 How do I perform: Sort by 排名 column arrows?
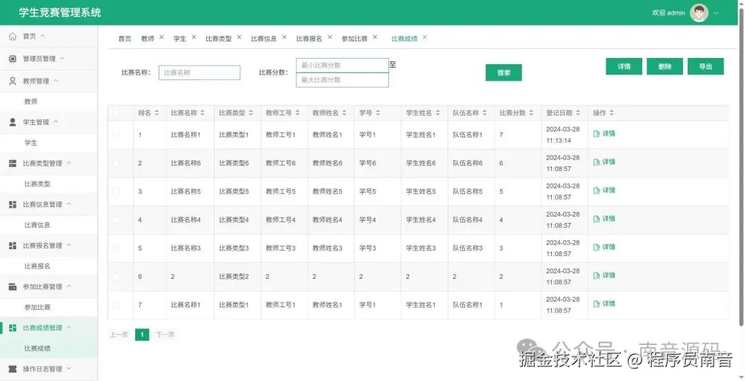[x=157, y=113]
